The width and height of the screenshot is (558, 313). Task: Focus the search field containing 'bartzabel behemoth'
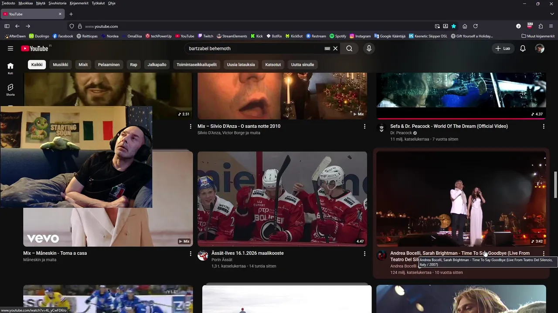tap(255, 48)
